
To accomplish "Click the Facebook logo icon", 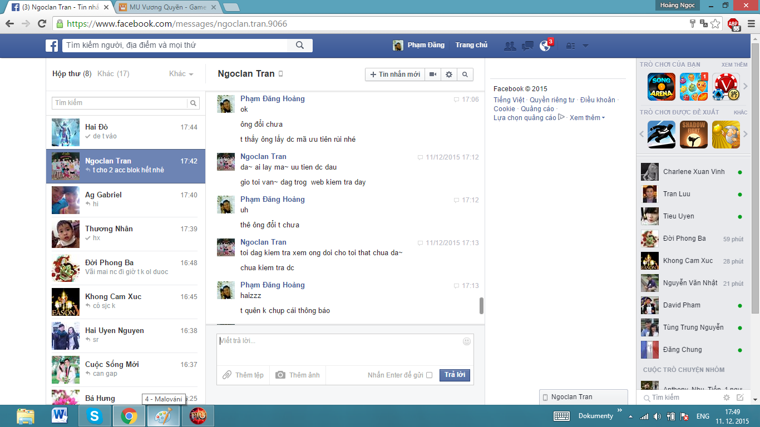I will tap(52, 46).
